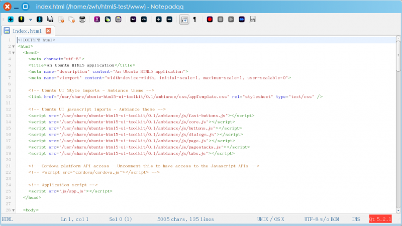
Task: Toggle the word wrap toolbar button
Action: (x=184, y=19)
